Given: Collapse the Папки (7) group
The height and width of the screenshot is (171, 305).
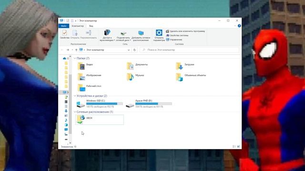Looking at the screenshot, I should pyautogui.click(x=75, y=58).
